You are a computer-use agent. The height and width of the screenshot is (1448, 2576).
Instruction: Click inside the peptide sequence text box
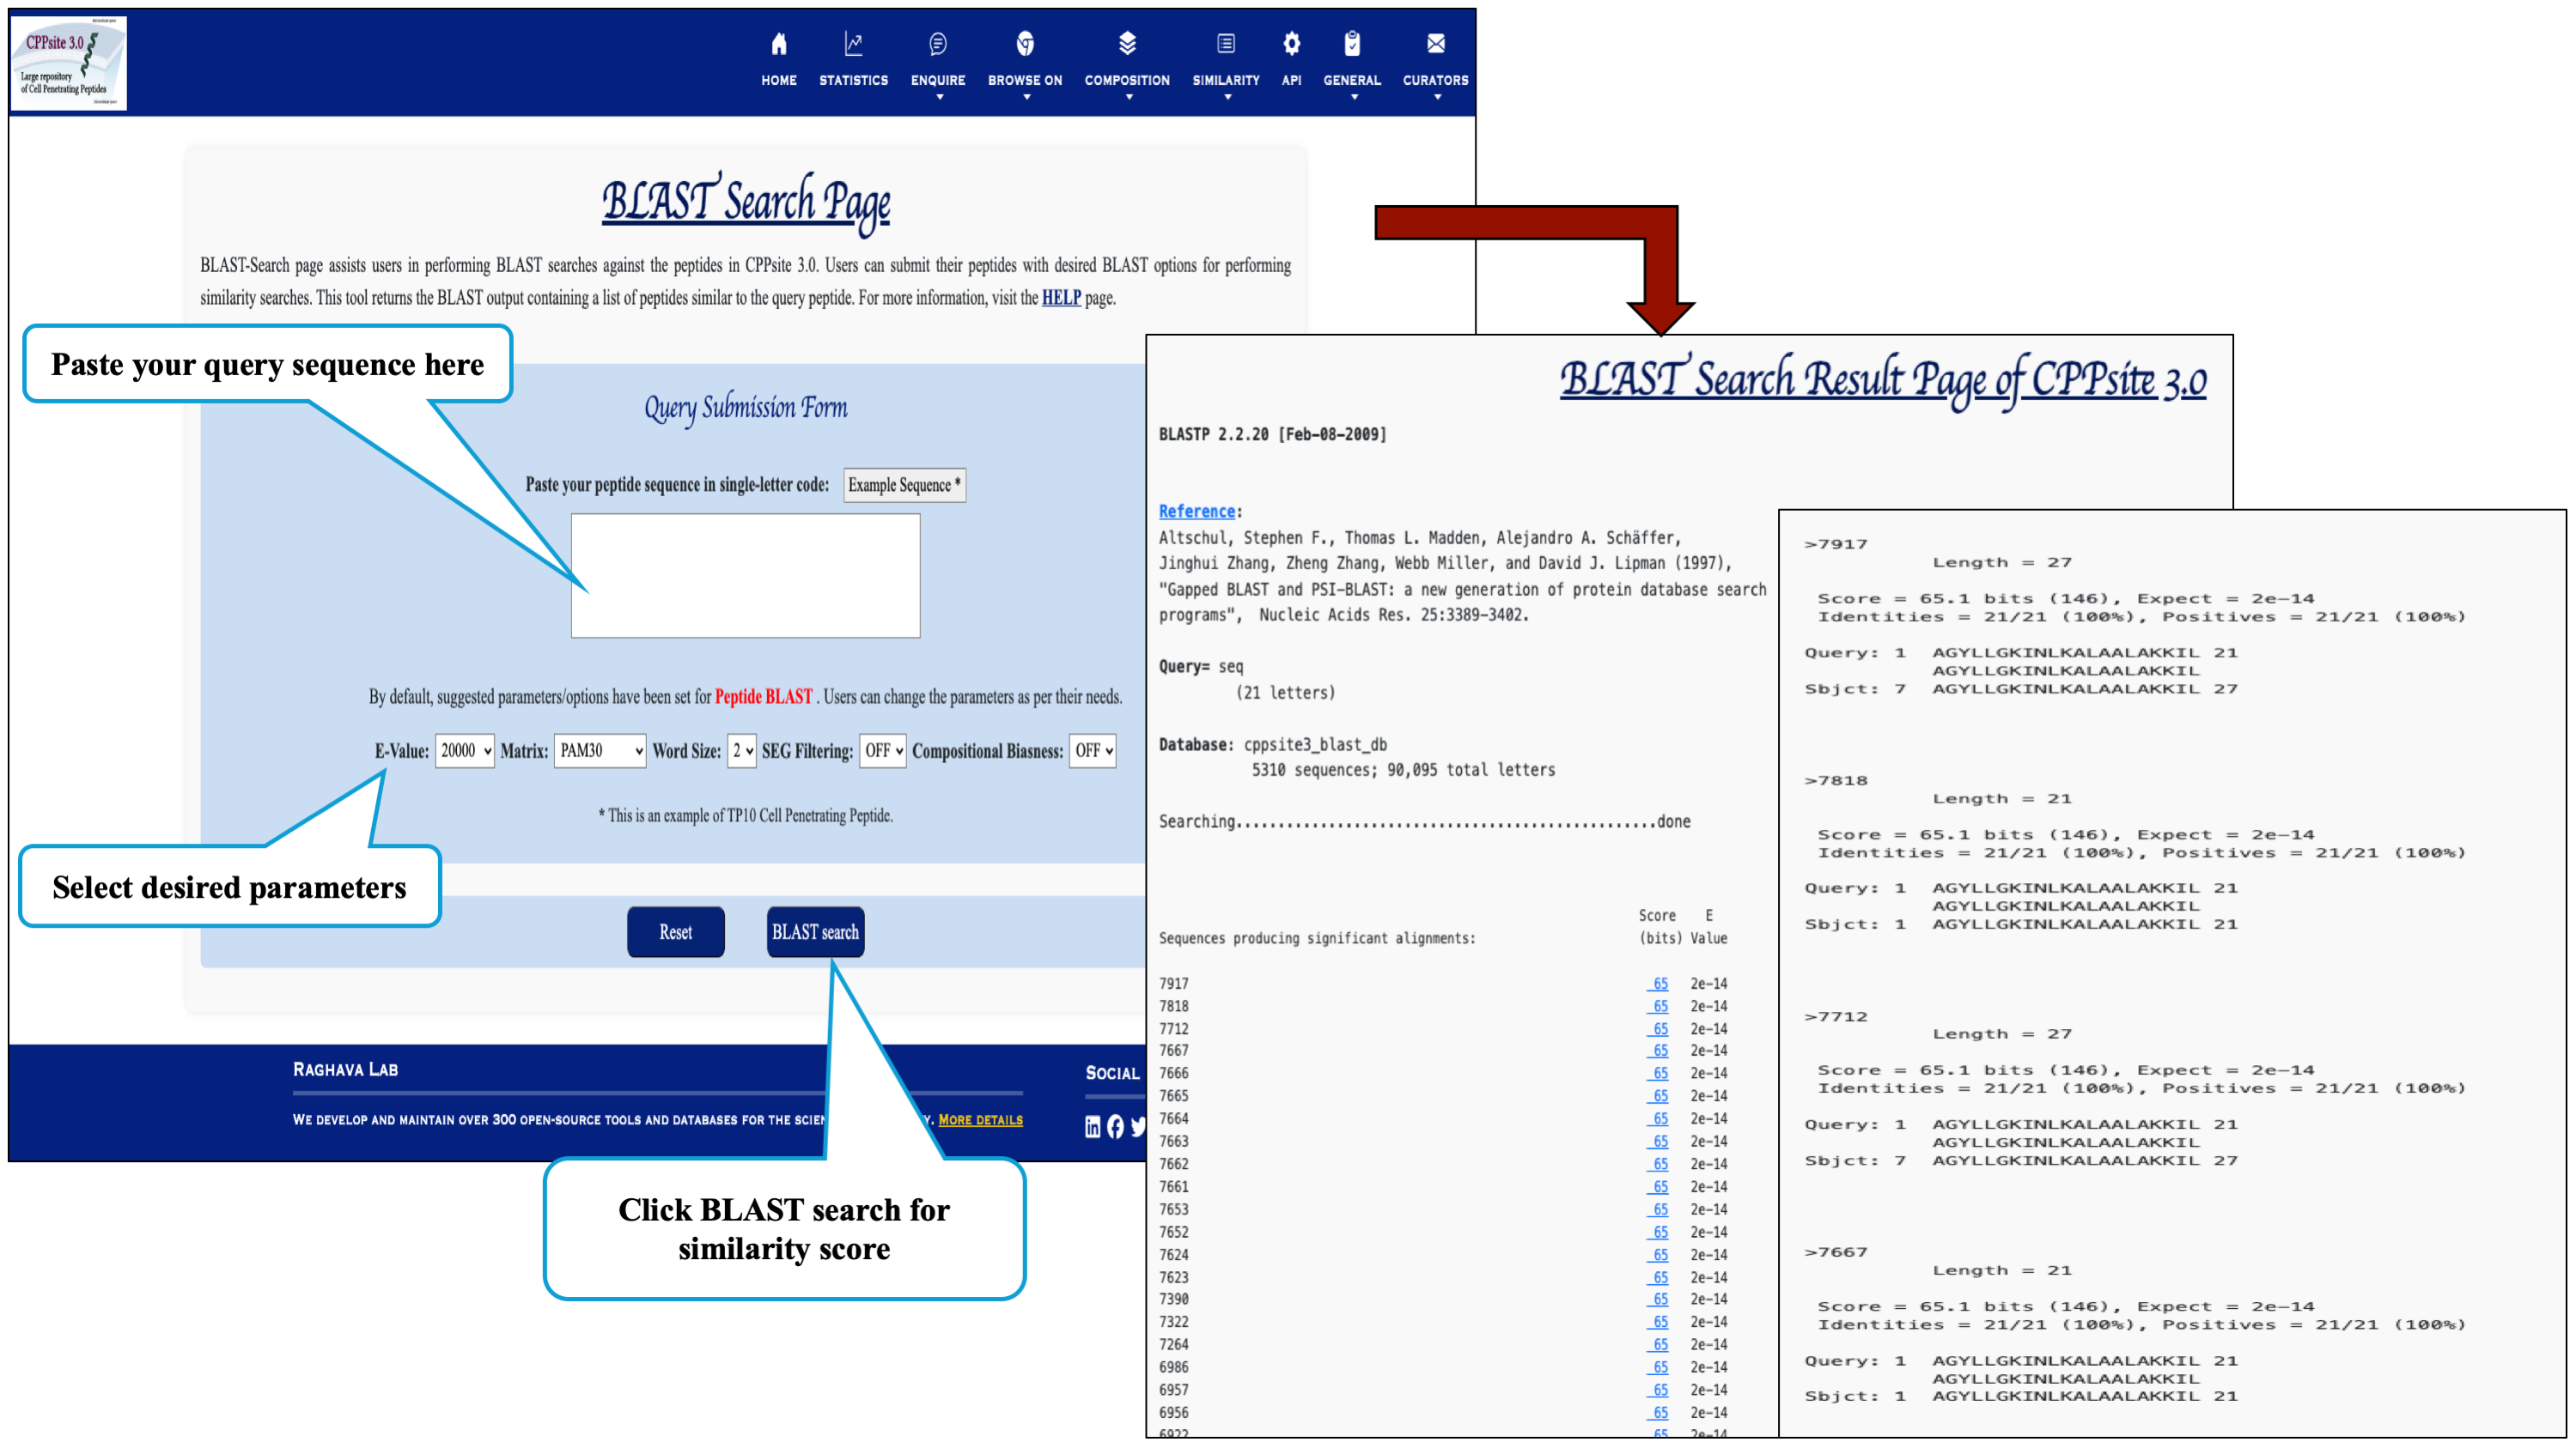pyautogui.click(x=745, y=576)
